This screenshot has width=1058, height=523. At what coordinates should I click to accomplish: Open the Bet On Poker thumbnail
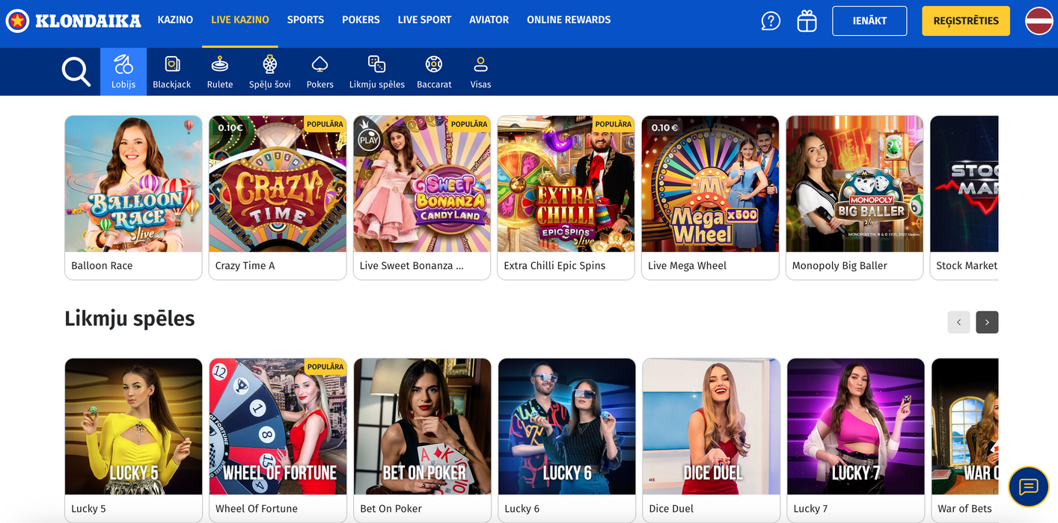pos(422,427)
